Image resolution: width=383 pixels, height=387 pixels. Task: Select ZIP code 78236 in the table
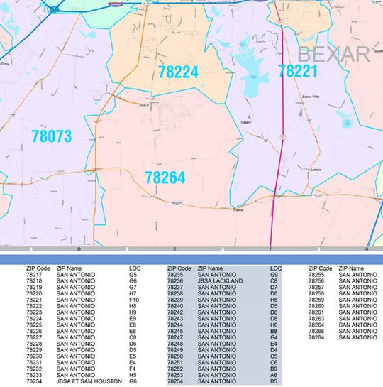click(175, 281)
